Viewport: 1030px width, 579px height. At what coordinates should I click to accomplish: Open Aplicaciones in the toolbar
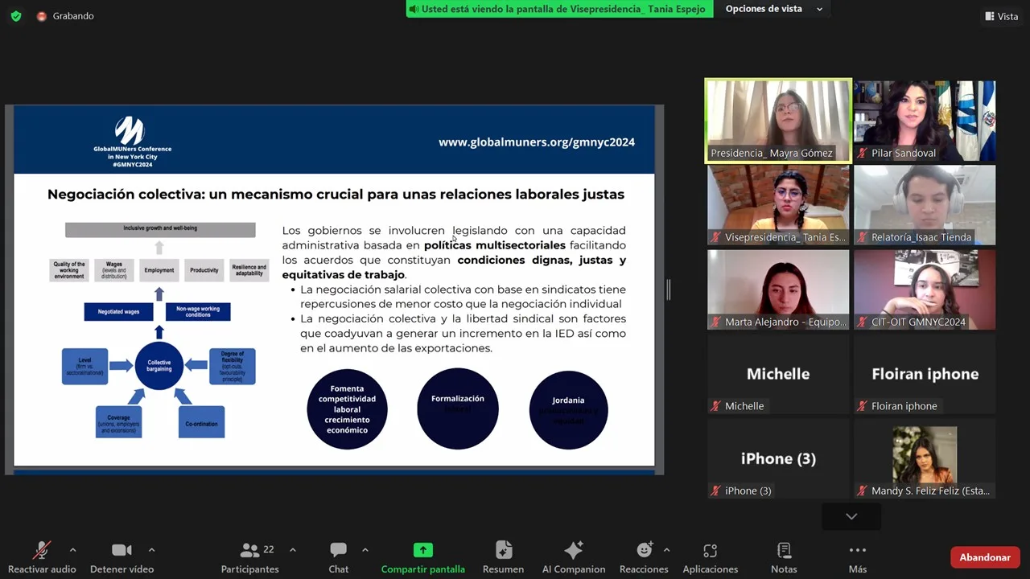tap(710, 557)
